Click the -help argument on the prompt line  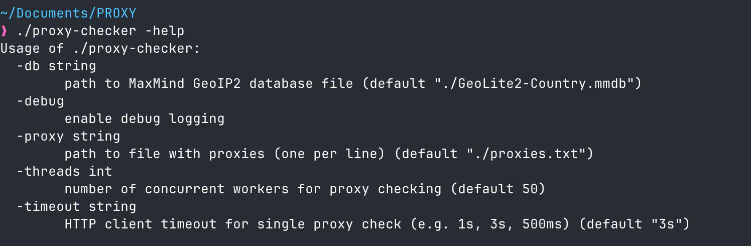click(x=165, y=31)
